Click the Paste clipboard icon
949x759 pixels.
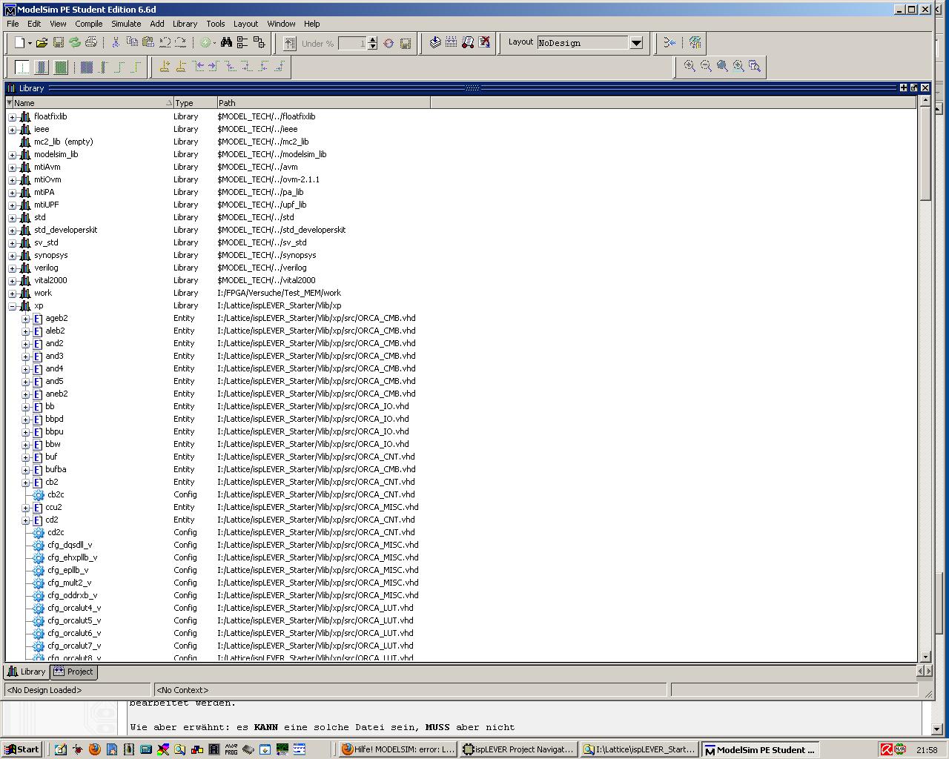(x=148, y=43)
